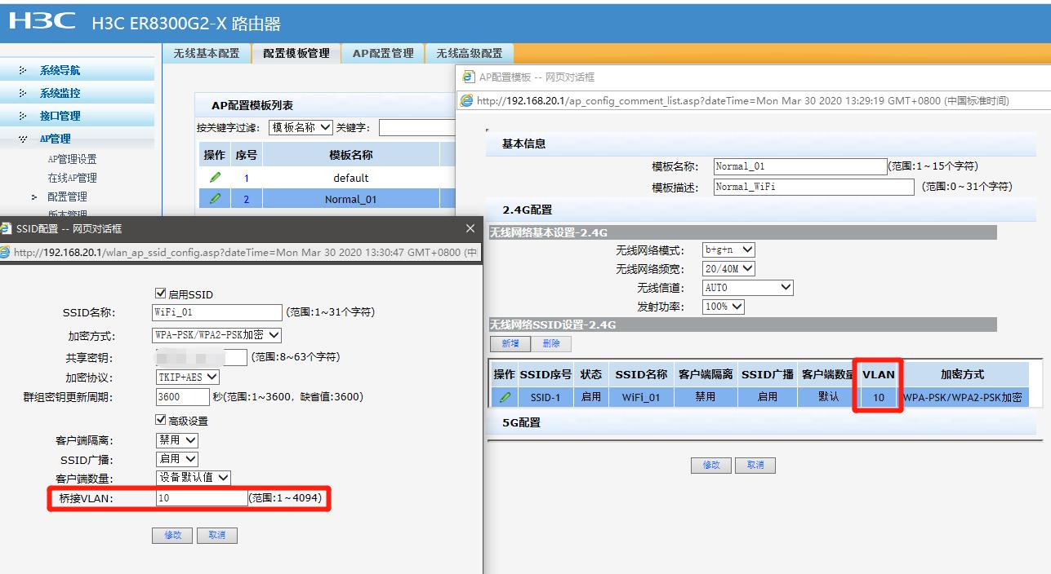Collapse the AP管理 sidebar menu
Viewport: 1051px width, 574px height.
tap(55, 139)
